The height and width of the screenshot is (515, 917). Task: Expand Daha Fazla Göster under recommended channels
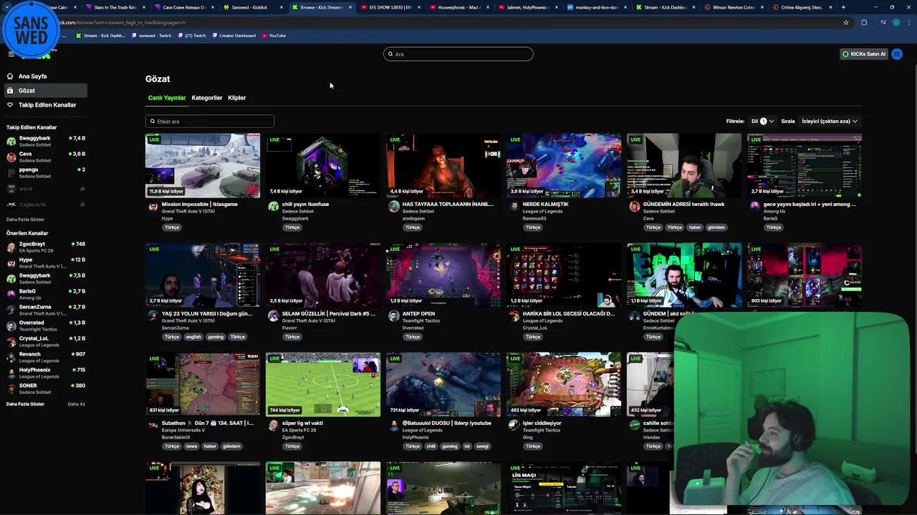coord(25,404)
